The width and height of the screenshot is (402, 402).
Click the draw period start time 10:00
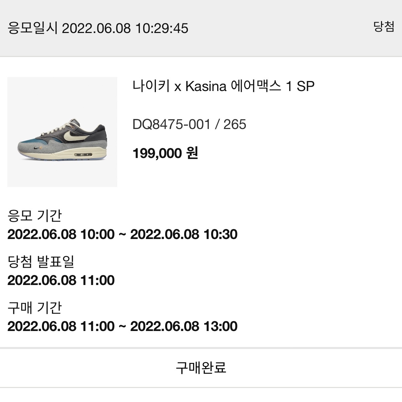pyautogui.click(x=97, y=234)
